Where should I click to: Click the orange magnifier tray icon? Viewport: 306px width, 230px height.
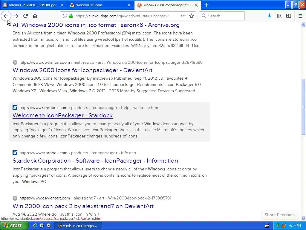point(284,226)
